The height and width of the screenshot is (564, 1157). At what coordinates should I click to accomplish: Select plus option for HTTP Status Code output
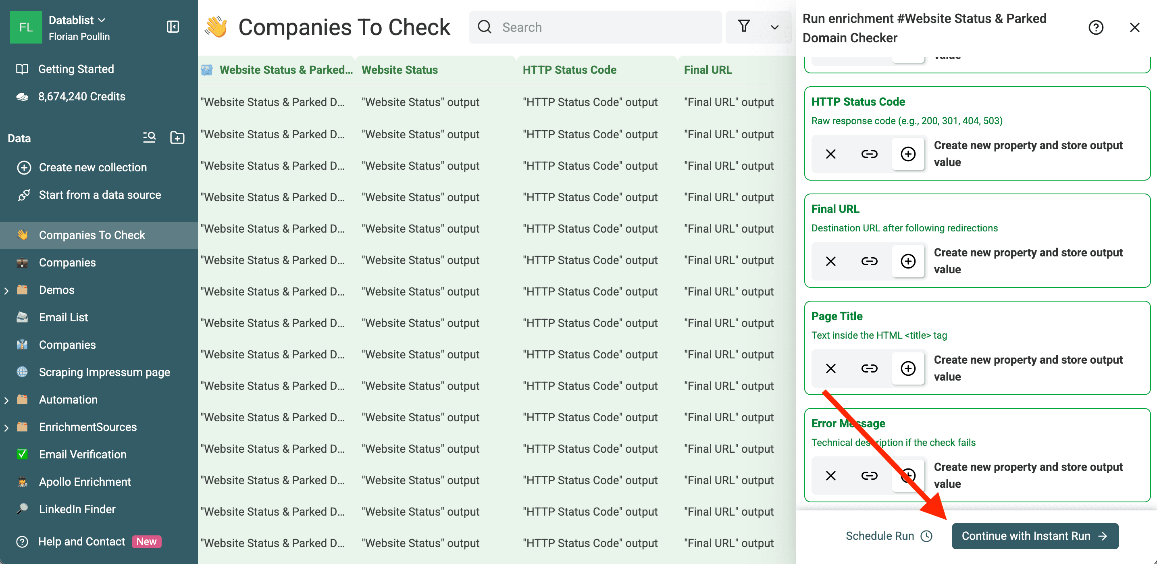pos(908,154)
